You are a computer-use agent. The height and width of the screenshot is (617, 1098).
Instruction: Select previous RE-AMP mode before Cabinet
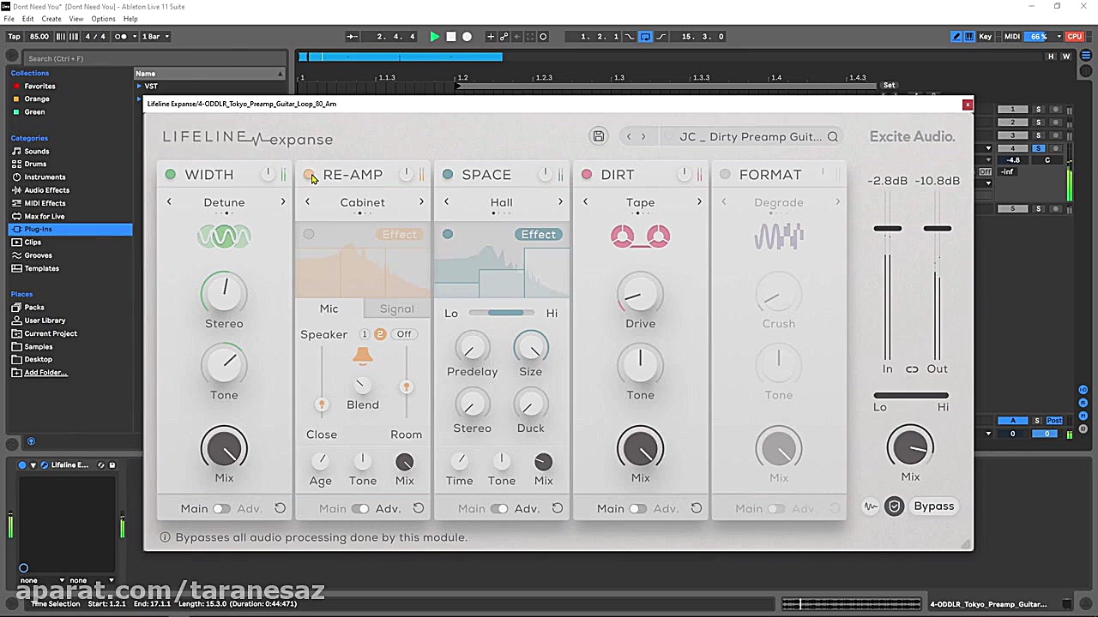point(308,202)
